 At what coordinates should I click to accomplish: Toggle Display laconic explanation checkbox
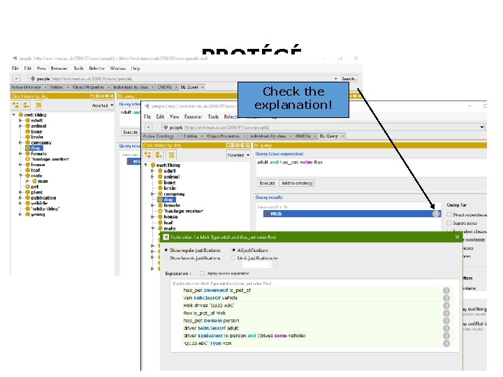(x=202, y=274)
